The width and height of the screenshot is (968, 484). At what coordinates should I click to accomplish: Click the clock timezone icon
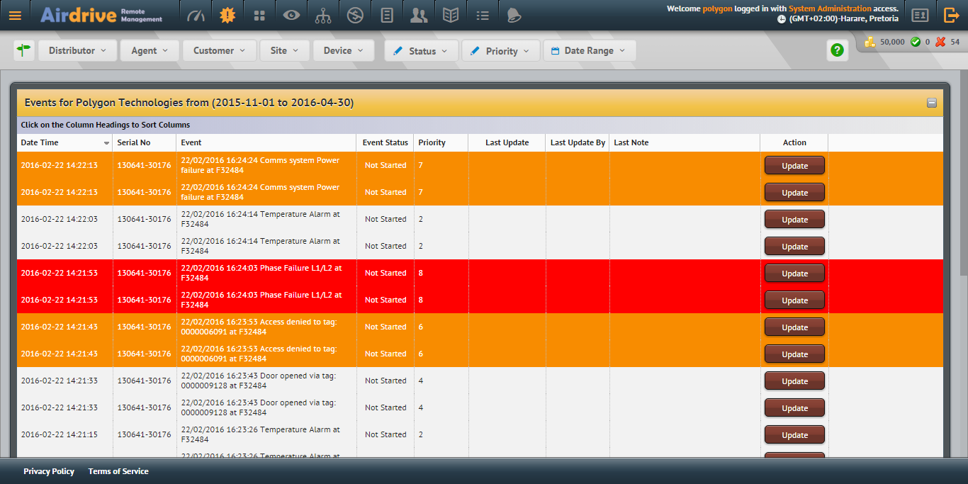coord(782,19)
